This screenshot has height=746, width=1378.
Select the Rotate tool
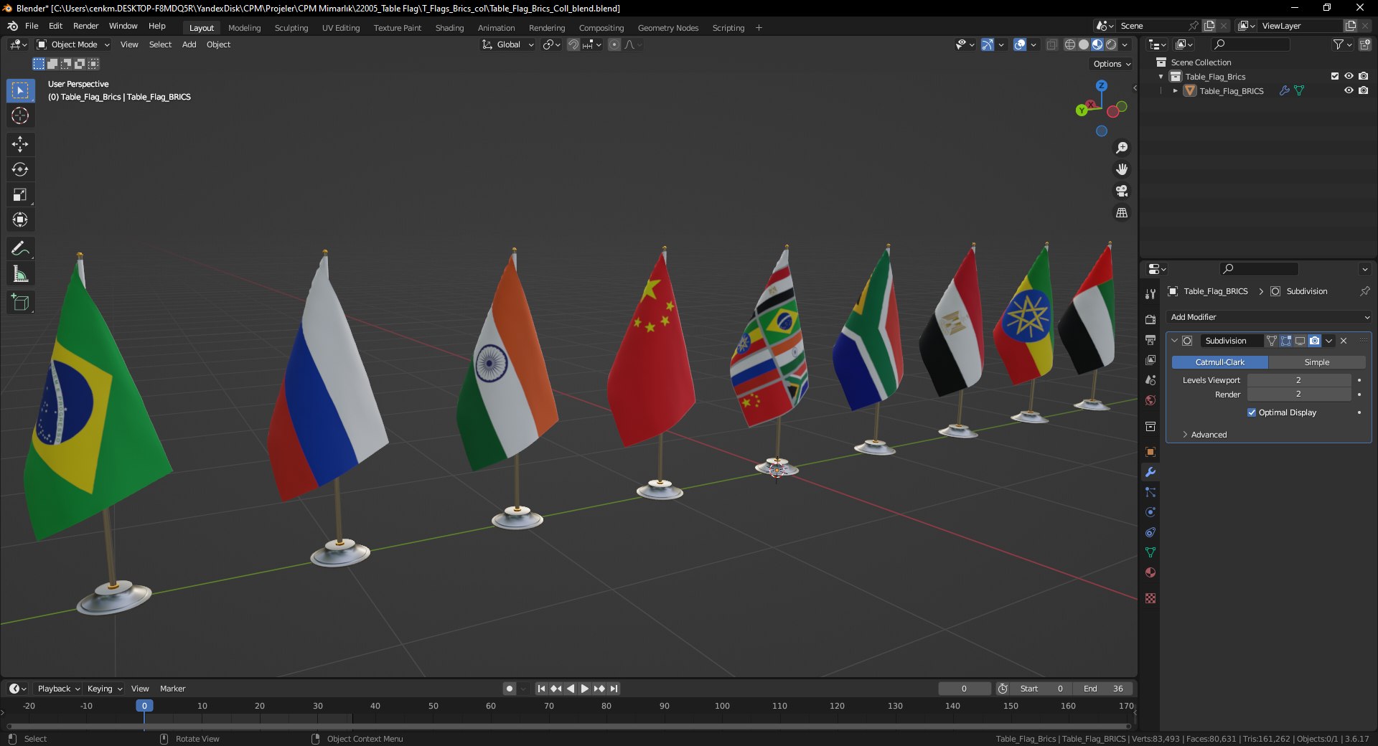tap(20, 169)
